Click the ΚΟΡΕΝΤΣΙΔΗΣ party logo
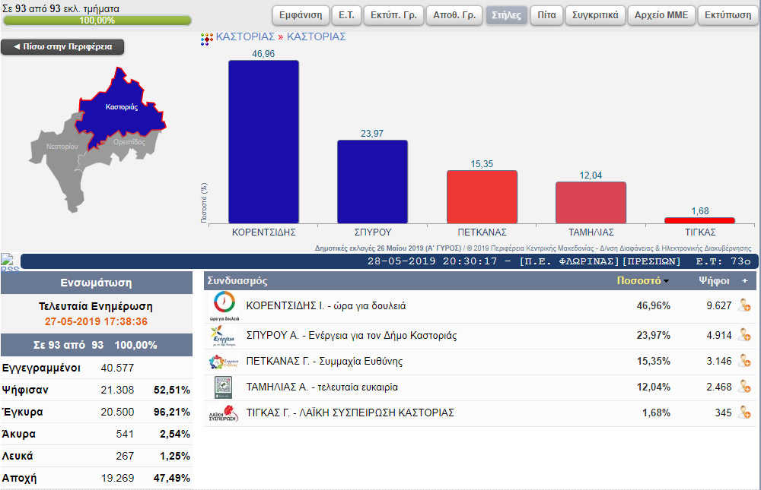761x490 pixels. 224,305
